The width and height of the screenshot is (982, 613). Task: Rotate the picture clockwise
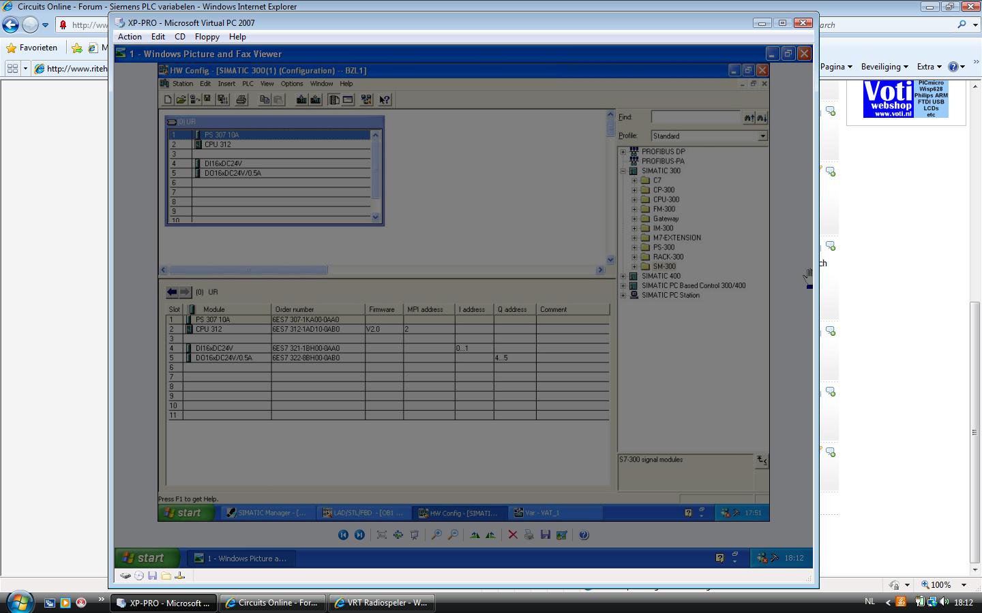[475, 535]
